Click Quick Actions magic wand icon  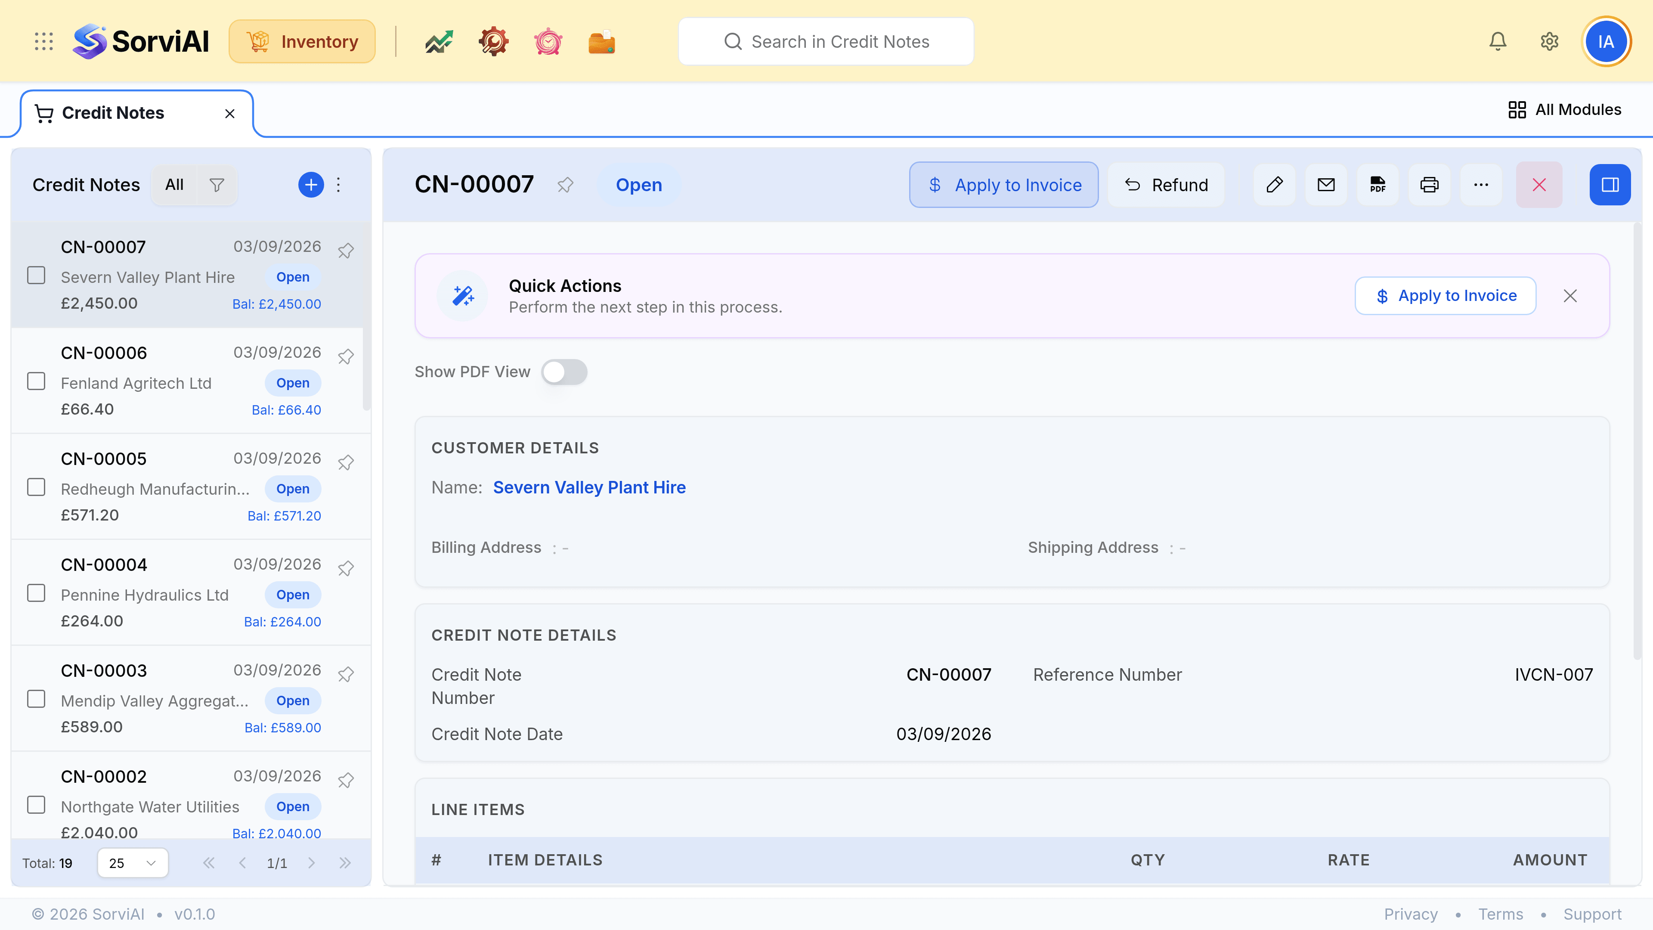coord(463,296)
